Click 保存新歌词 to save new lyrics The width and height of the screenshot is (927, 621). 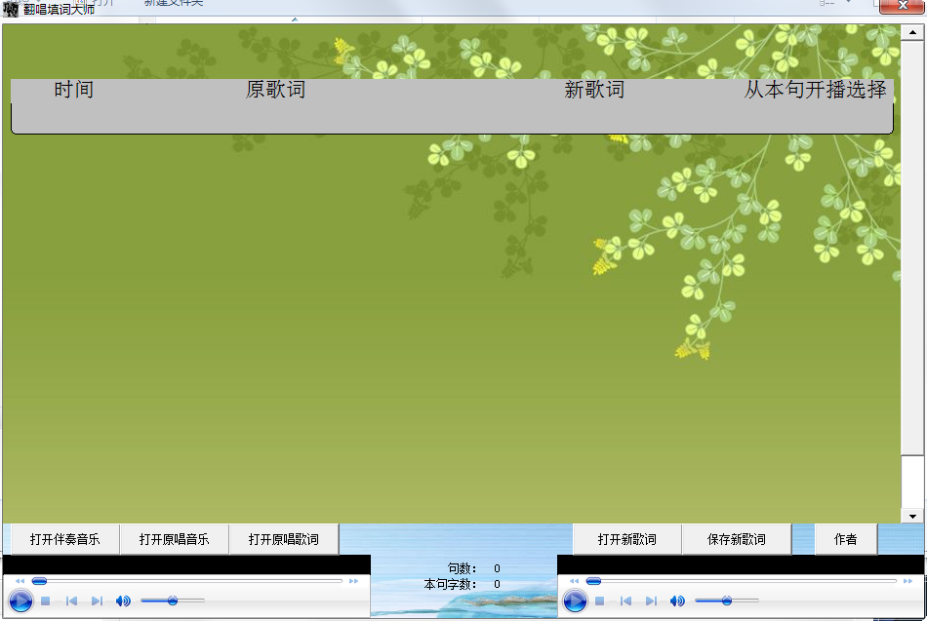tap(737, 538)
